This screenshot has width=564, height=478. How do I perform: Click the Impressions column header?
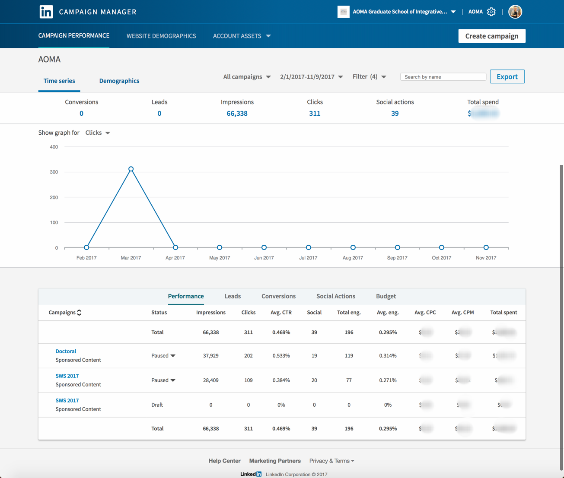coord(211,313)
